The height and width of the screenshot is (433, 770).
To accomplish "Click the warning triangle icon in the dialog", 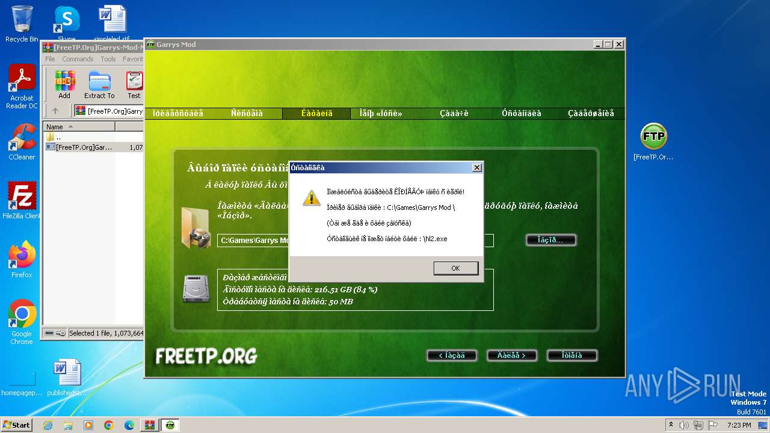I will click(x=311, y=198).
